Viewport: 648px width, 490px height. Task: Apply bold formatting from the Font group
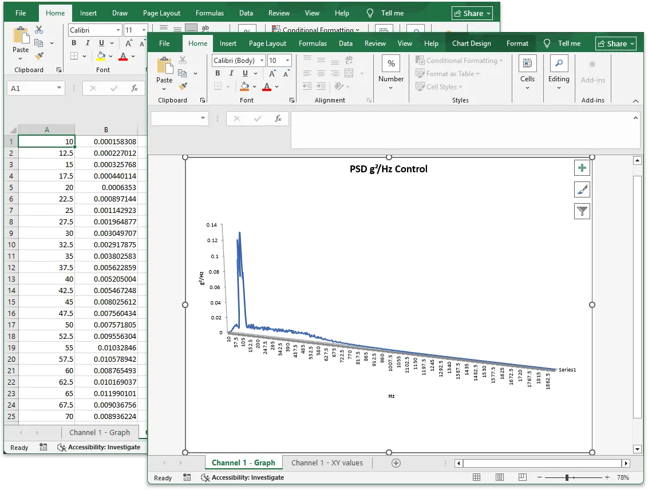(x=218, y=74)
